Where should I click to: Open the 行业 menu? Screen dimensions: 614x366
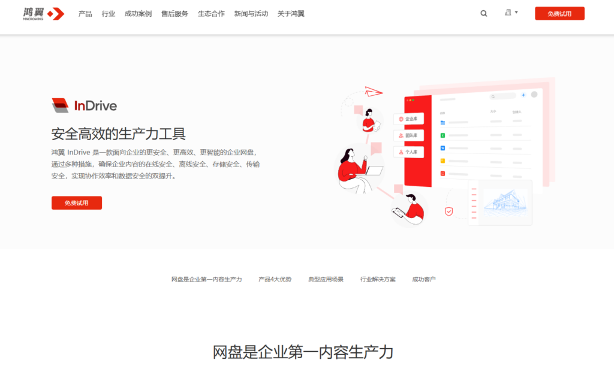pos(108,13)
